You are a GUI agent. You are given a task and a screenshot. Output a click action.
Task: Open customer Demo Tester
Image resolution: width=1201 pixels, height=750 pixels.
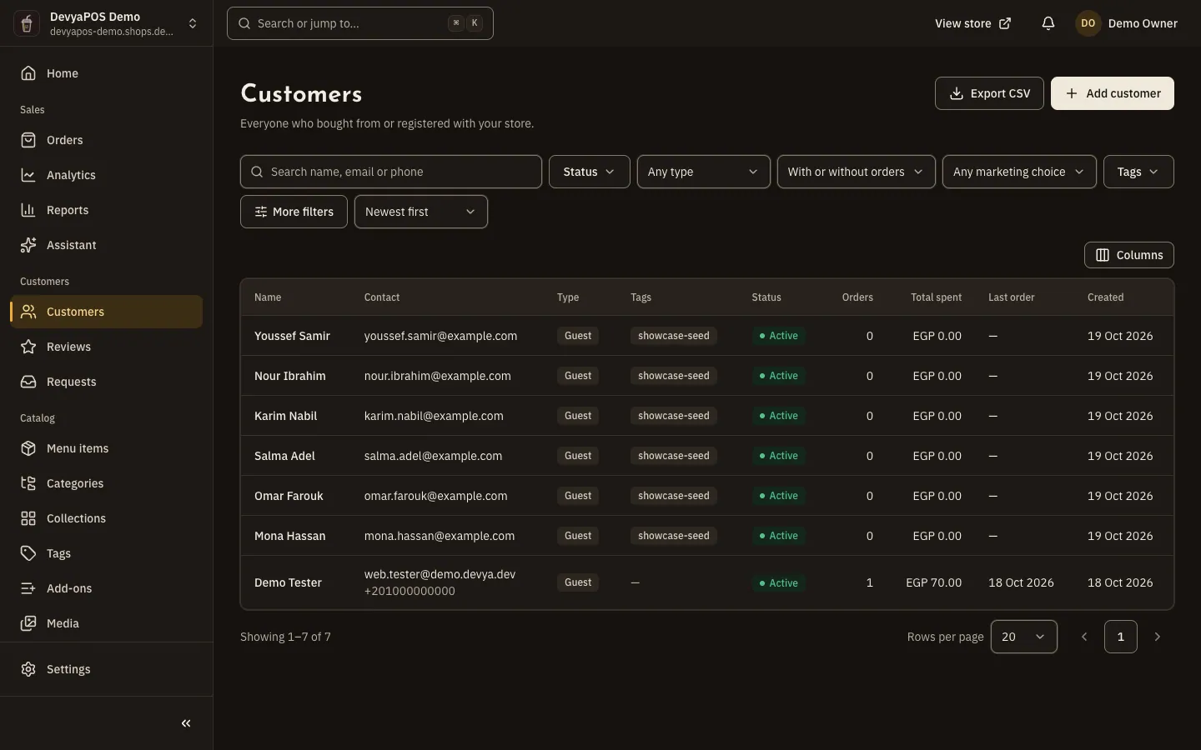point(288,582)
